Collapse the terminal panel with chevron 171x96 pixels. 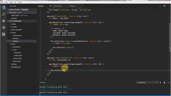click(x=169, y=83)
